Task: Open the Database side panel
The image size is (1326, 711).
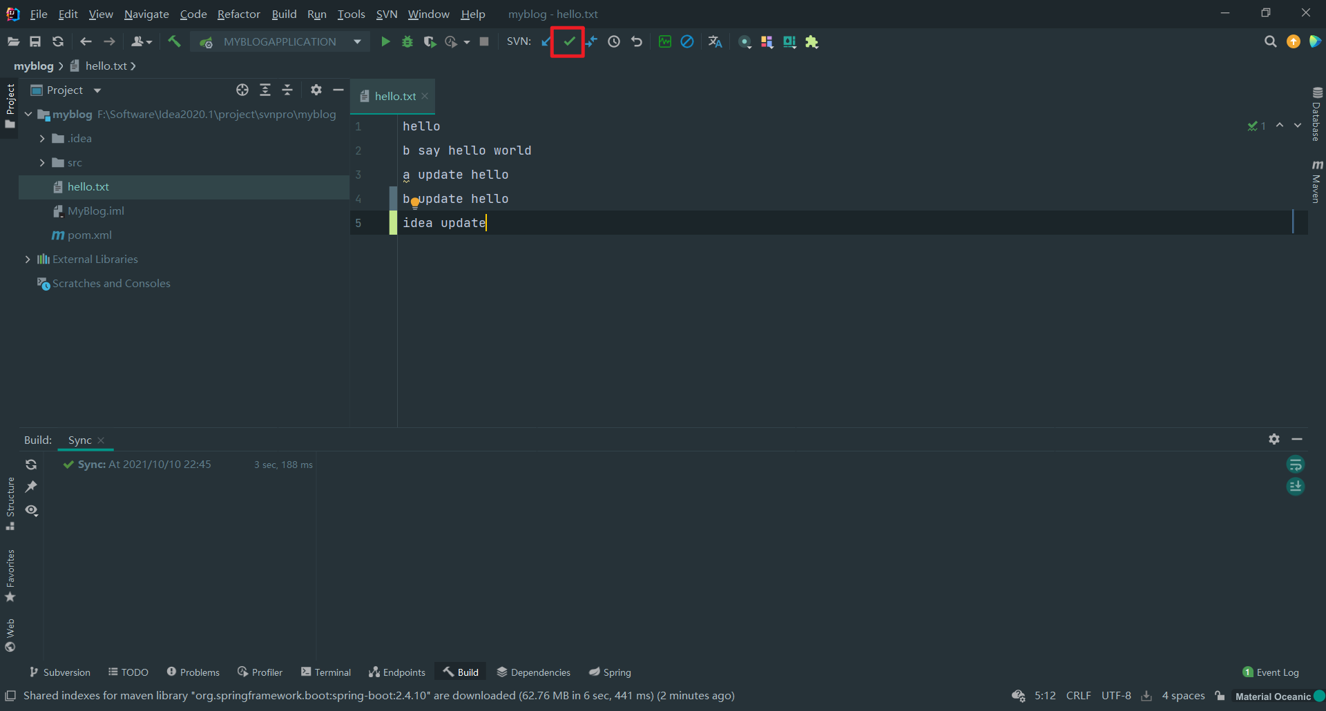Action: (1317, 115)
